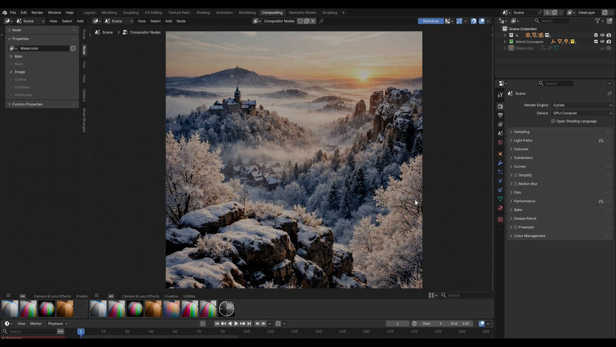Pin the Compositor Nodes tree

coord(321,21)
